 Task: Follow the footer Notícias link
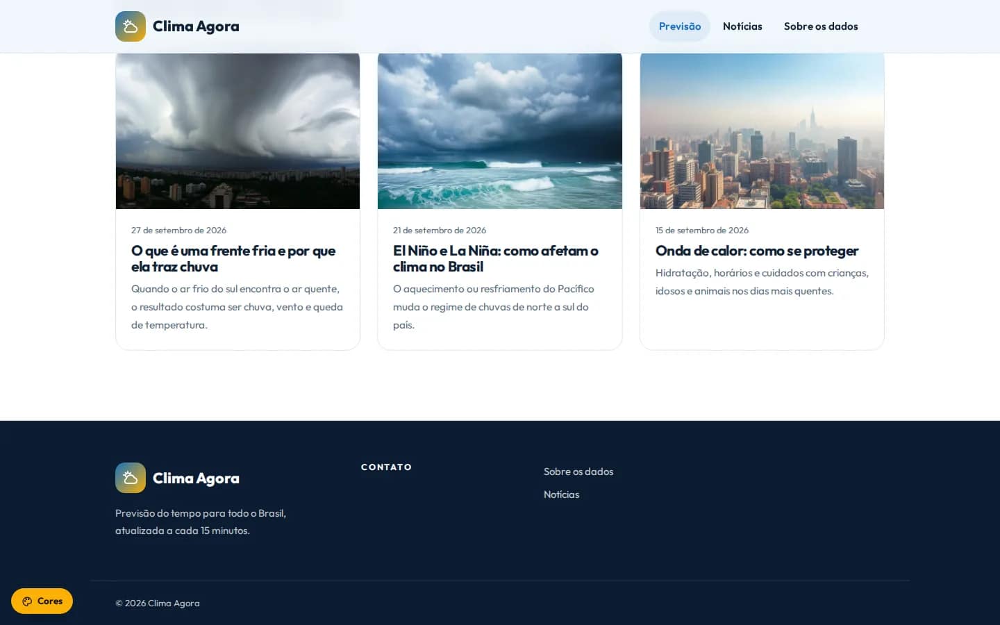(x=561, y=494)
